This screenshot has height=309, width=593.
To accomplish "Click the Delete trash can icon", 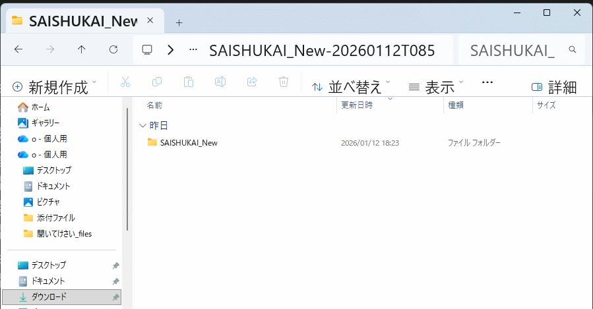I will 284,82.
